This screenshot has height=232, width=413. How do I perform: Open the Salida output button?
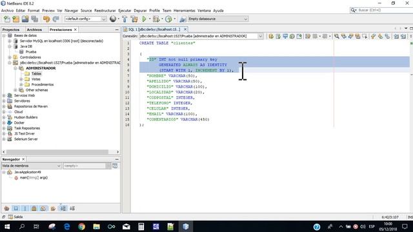[x=15, y=217]
